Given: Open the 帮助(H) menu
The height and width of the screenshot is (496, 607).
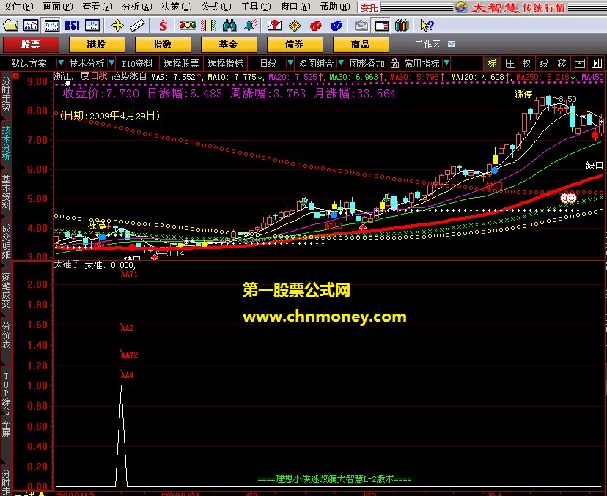Looking at the screenshot, I should click(x=335, y=7).
